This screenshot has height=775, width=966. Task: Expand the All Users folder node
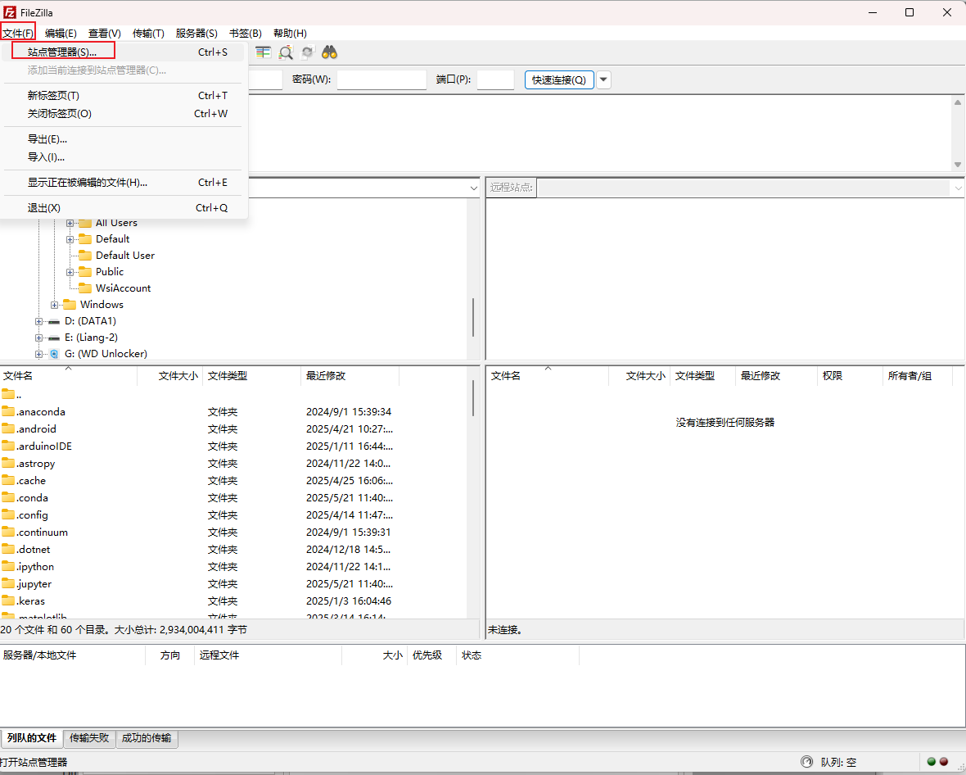[70, 223]
